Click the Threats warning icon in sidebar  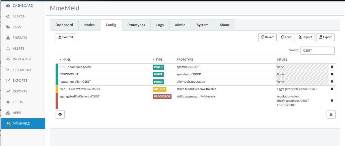(8, 38)
